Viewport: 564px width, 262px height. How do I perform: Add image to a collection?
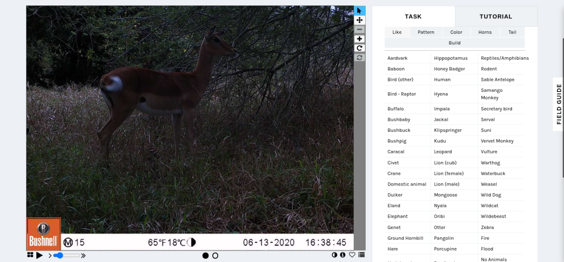coord(362,255)
